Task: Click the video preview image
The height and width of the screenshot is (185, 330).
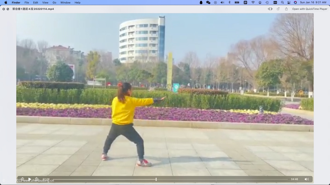Action: (165, 92)
